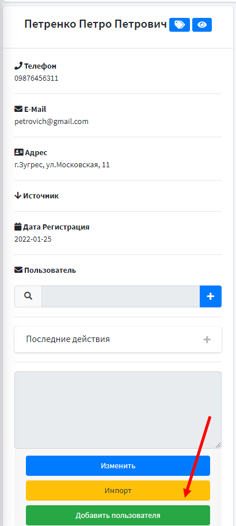Select the email petrovich@gmail.com text

(52, 122)
